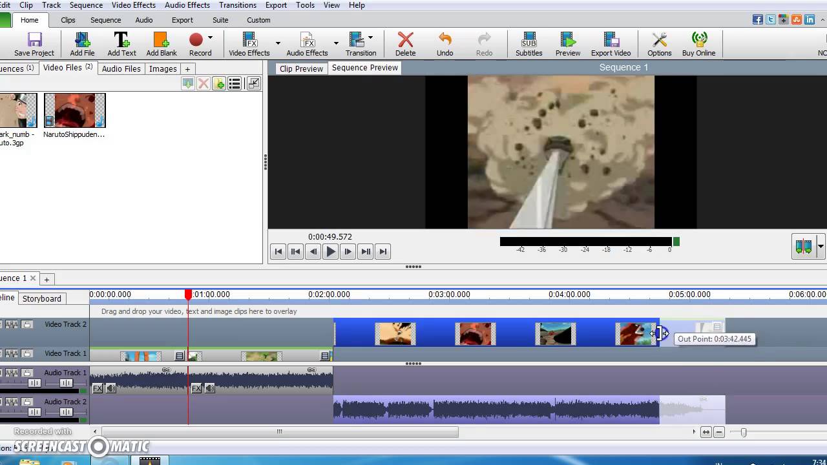The image size is (827, 465).
Task: Open the Tools menu
Action: (x=305, y=5)
